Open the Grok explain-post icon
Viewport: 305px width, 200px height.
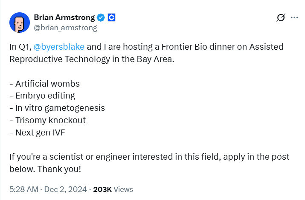280,18
